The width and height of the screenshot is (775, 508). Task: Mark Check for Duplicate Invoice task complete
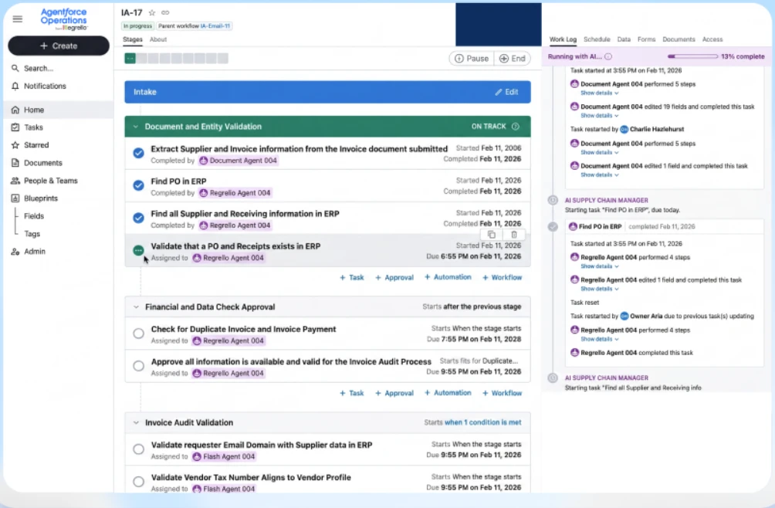tap(138, 334)
